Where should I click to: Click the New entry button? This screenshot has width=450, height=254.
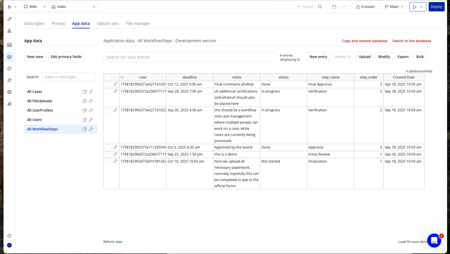point(318,57)
